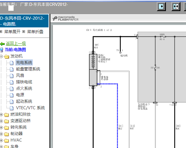Click the 制动器 folder icon
The width and height of the screenshot is (186, 148).
[x=6, y=134]
